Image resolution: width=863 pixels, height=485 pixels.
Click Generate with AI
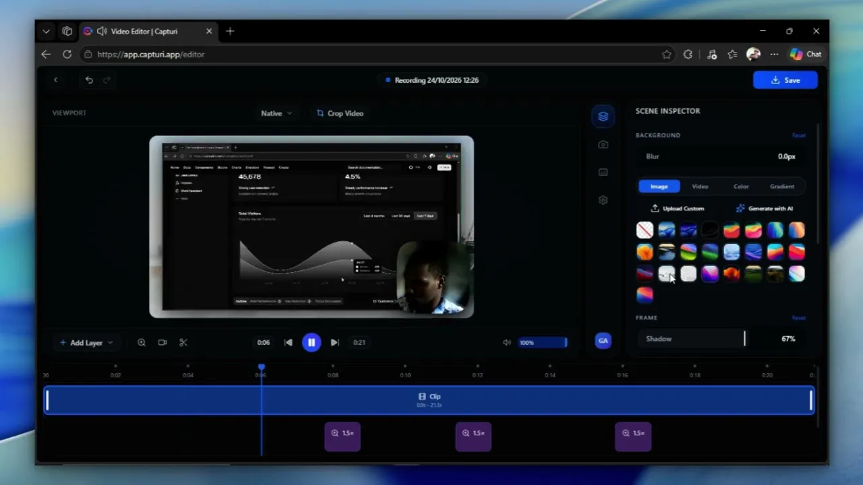[765, 209]
